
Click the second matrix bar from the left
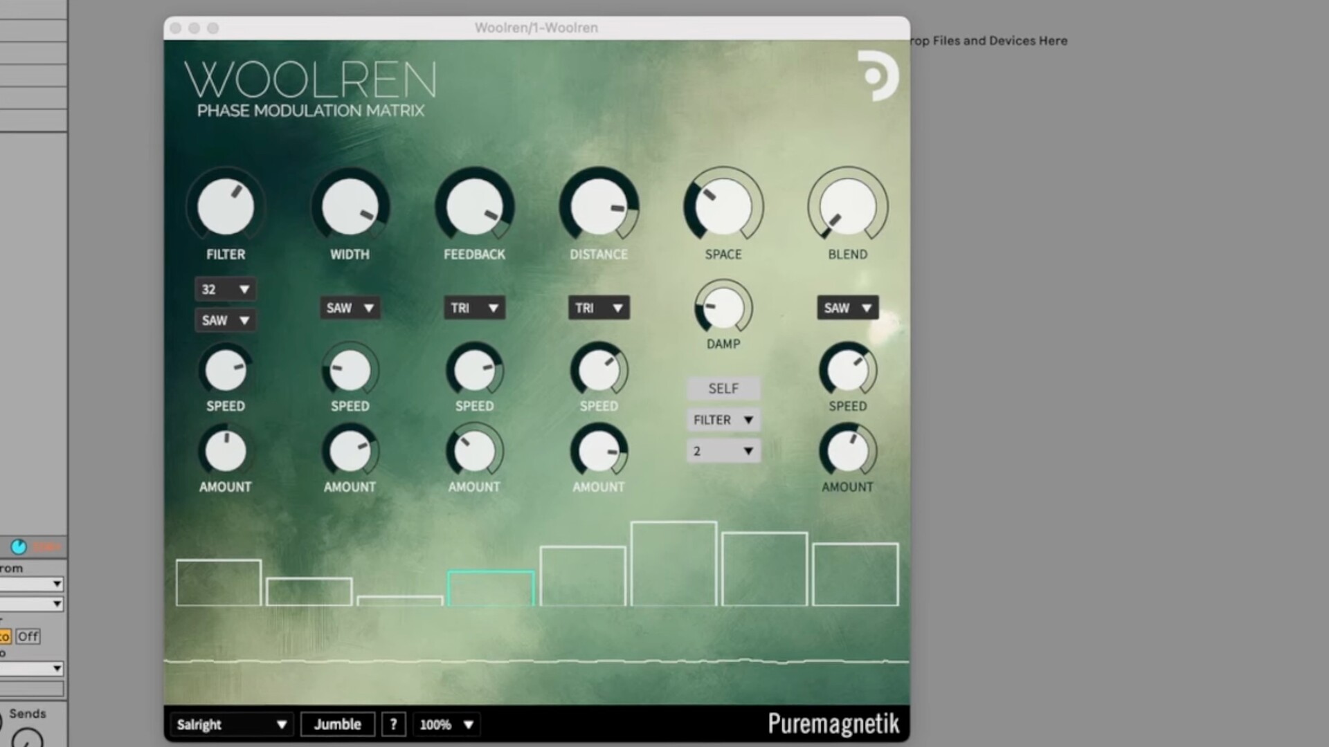pyautogui.click(x=309, y=592)
